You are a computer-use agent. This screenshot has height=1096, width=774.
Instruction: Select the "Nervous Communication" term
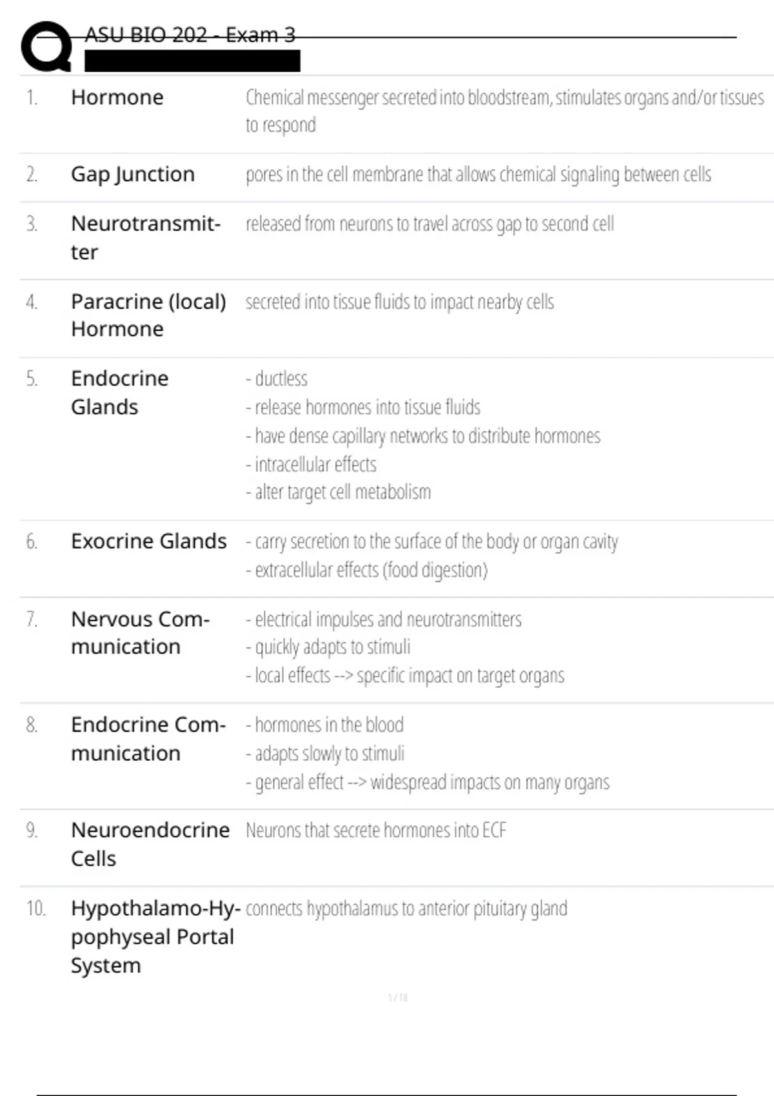(x=140, y=632)
